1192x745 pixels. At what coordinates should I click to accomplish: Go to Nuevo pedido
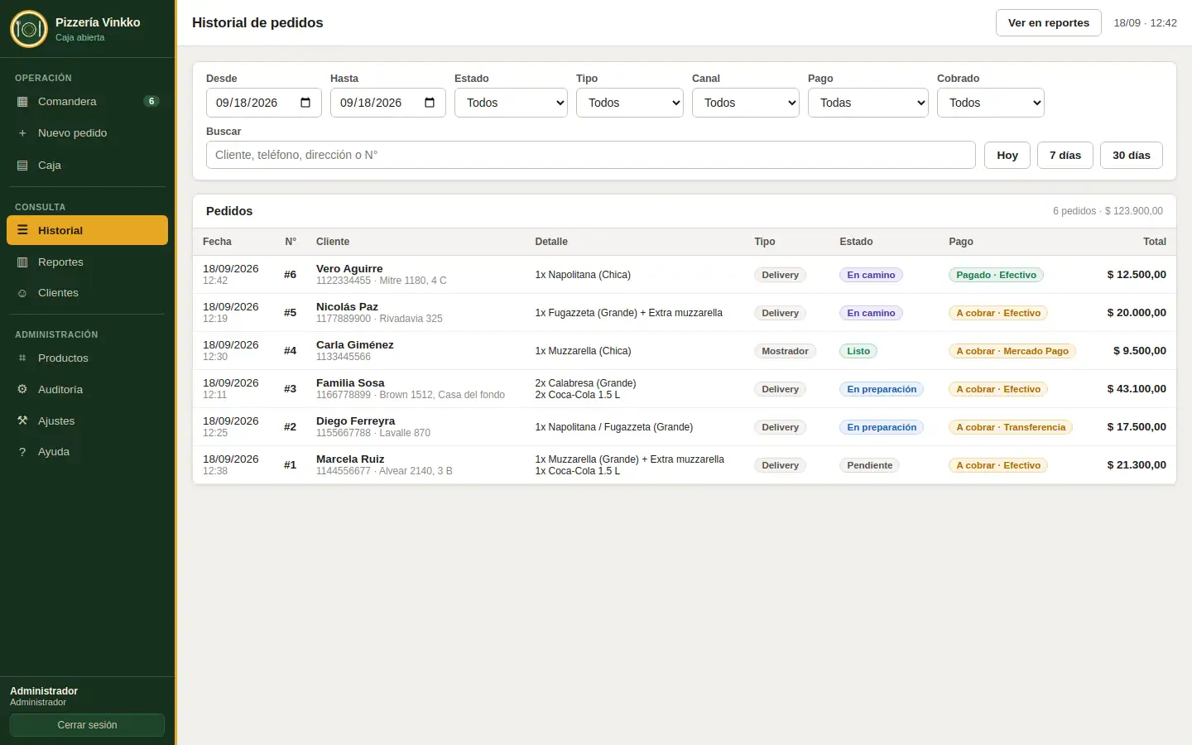pos(87,133)
